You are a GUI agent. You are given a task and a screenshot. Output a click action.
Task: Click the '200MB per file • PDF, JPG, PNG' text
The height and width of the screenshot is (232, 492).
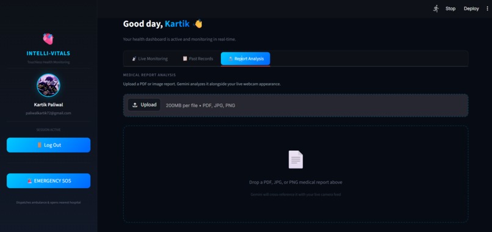click(200, 106)
